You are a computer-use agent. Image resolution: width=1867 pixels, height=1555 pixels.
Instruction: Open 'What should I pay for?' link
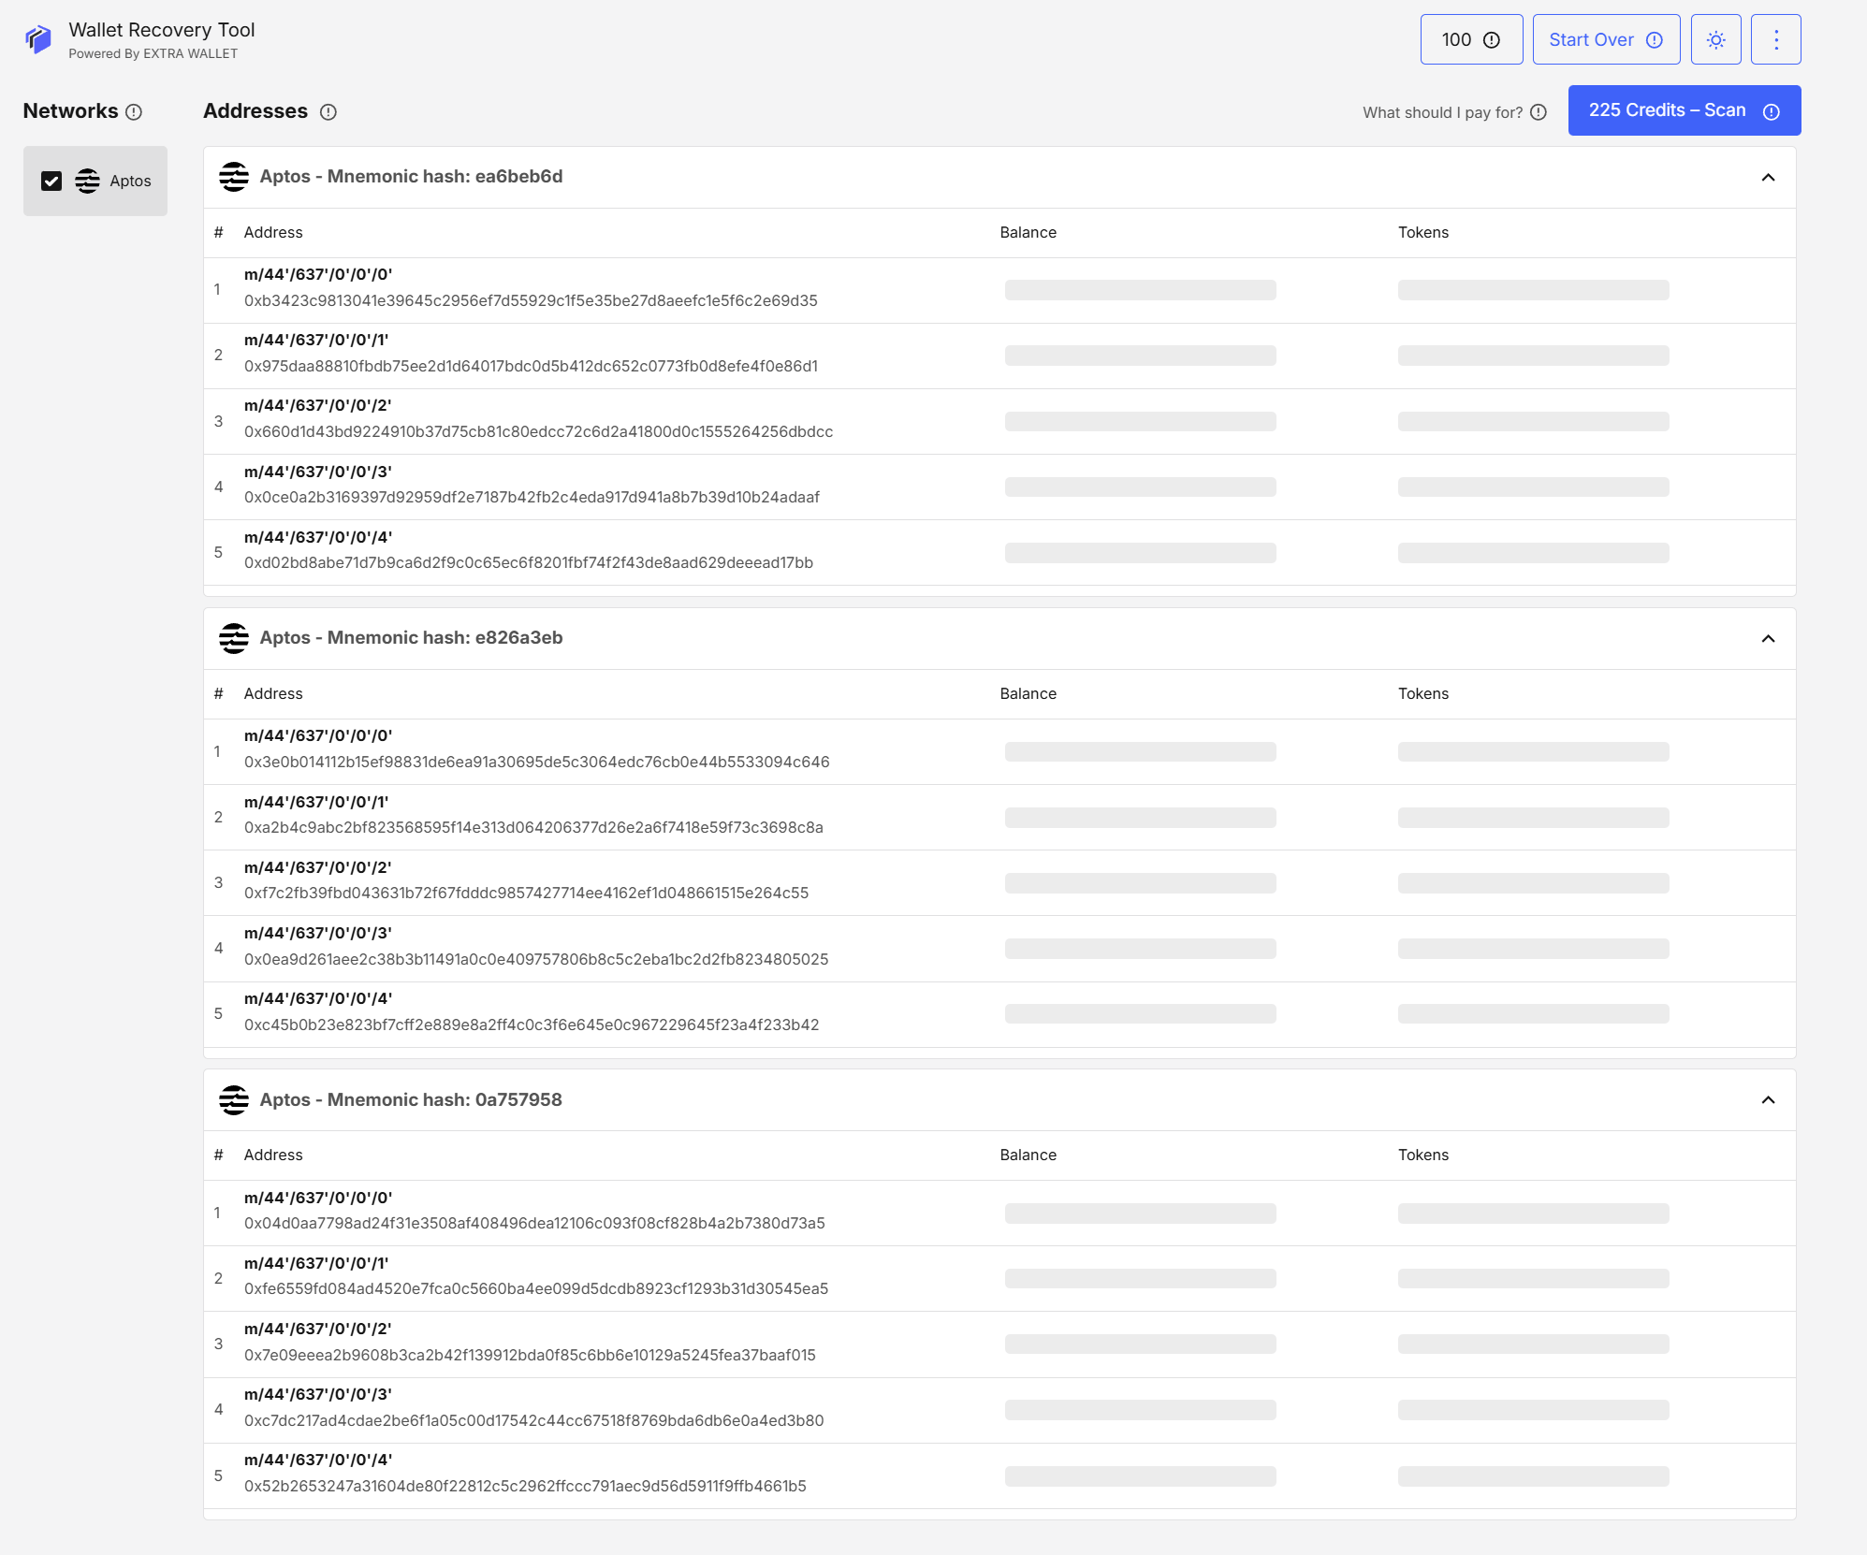click(1441, 112)
